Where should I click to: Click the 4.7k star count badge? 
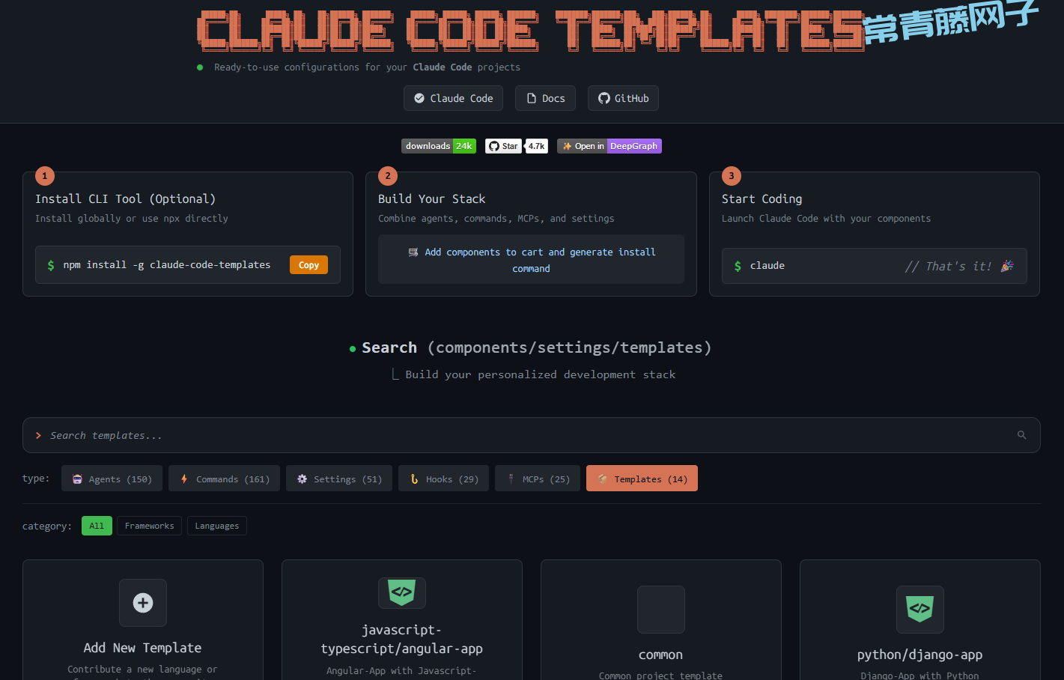[536, 146]
